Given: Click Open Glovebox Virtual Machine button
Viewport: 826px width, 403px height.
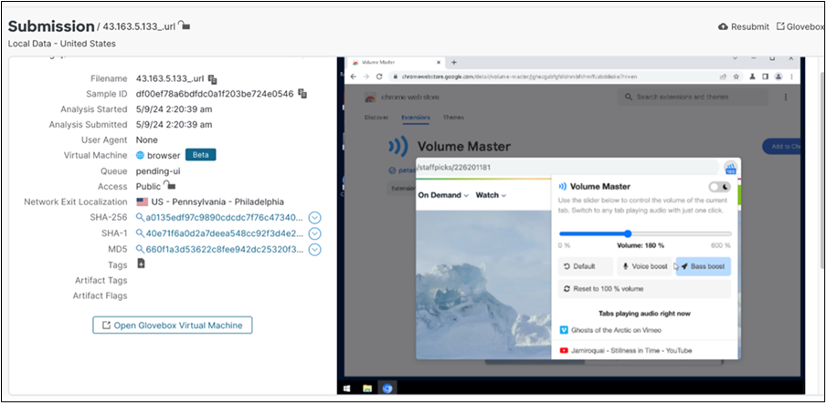Looking at the screenshot, I should point(173,325).
